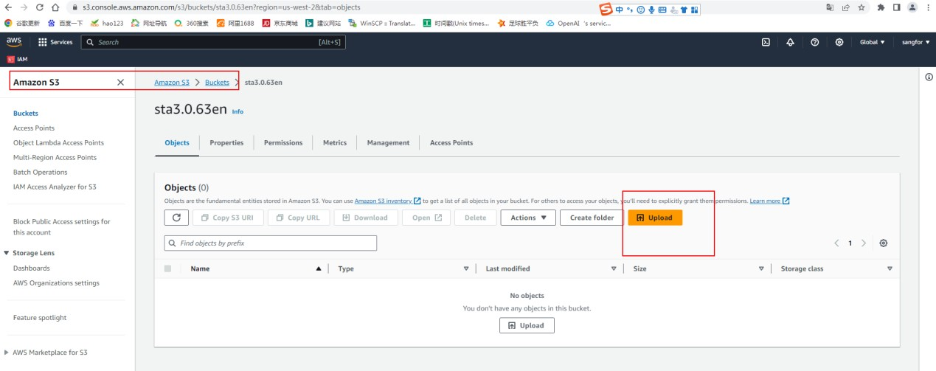Click the AWS logo home icon
Image resolution: width=936 pixels, height=371 pixels.
pos(14,41)
